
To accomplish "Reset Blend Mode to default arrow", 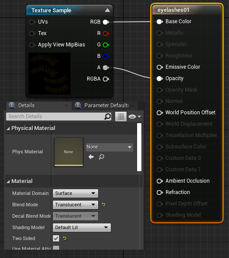I will 104,205.
